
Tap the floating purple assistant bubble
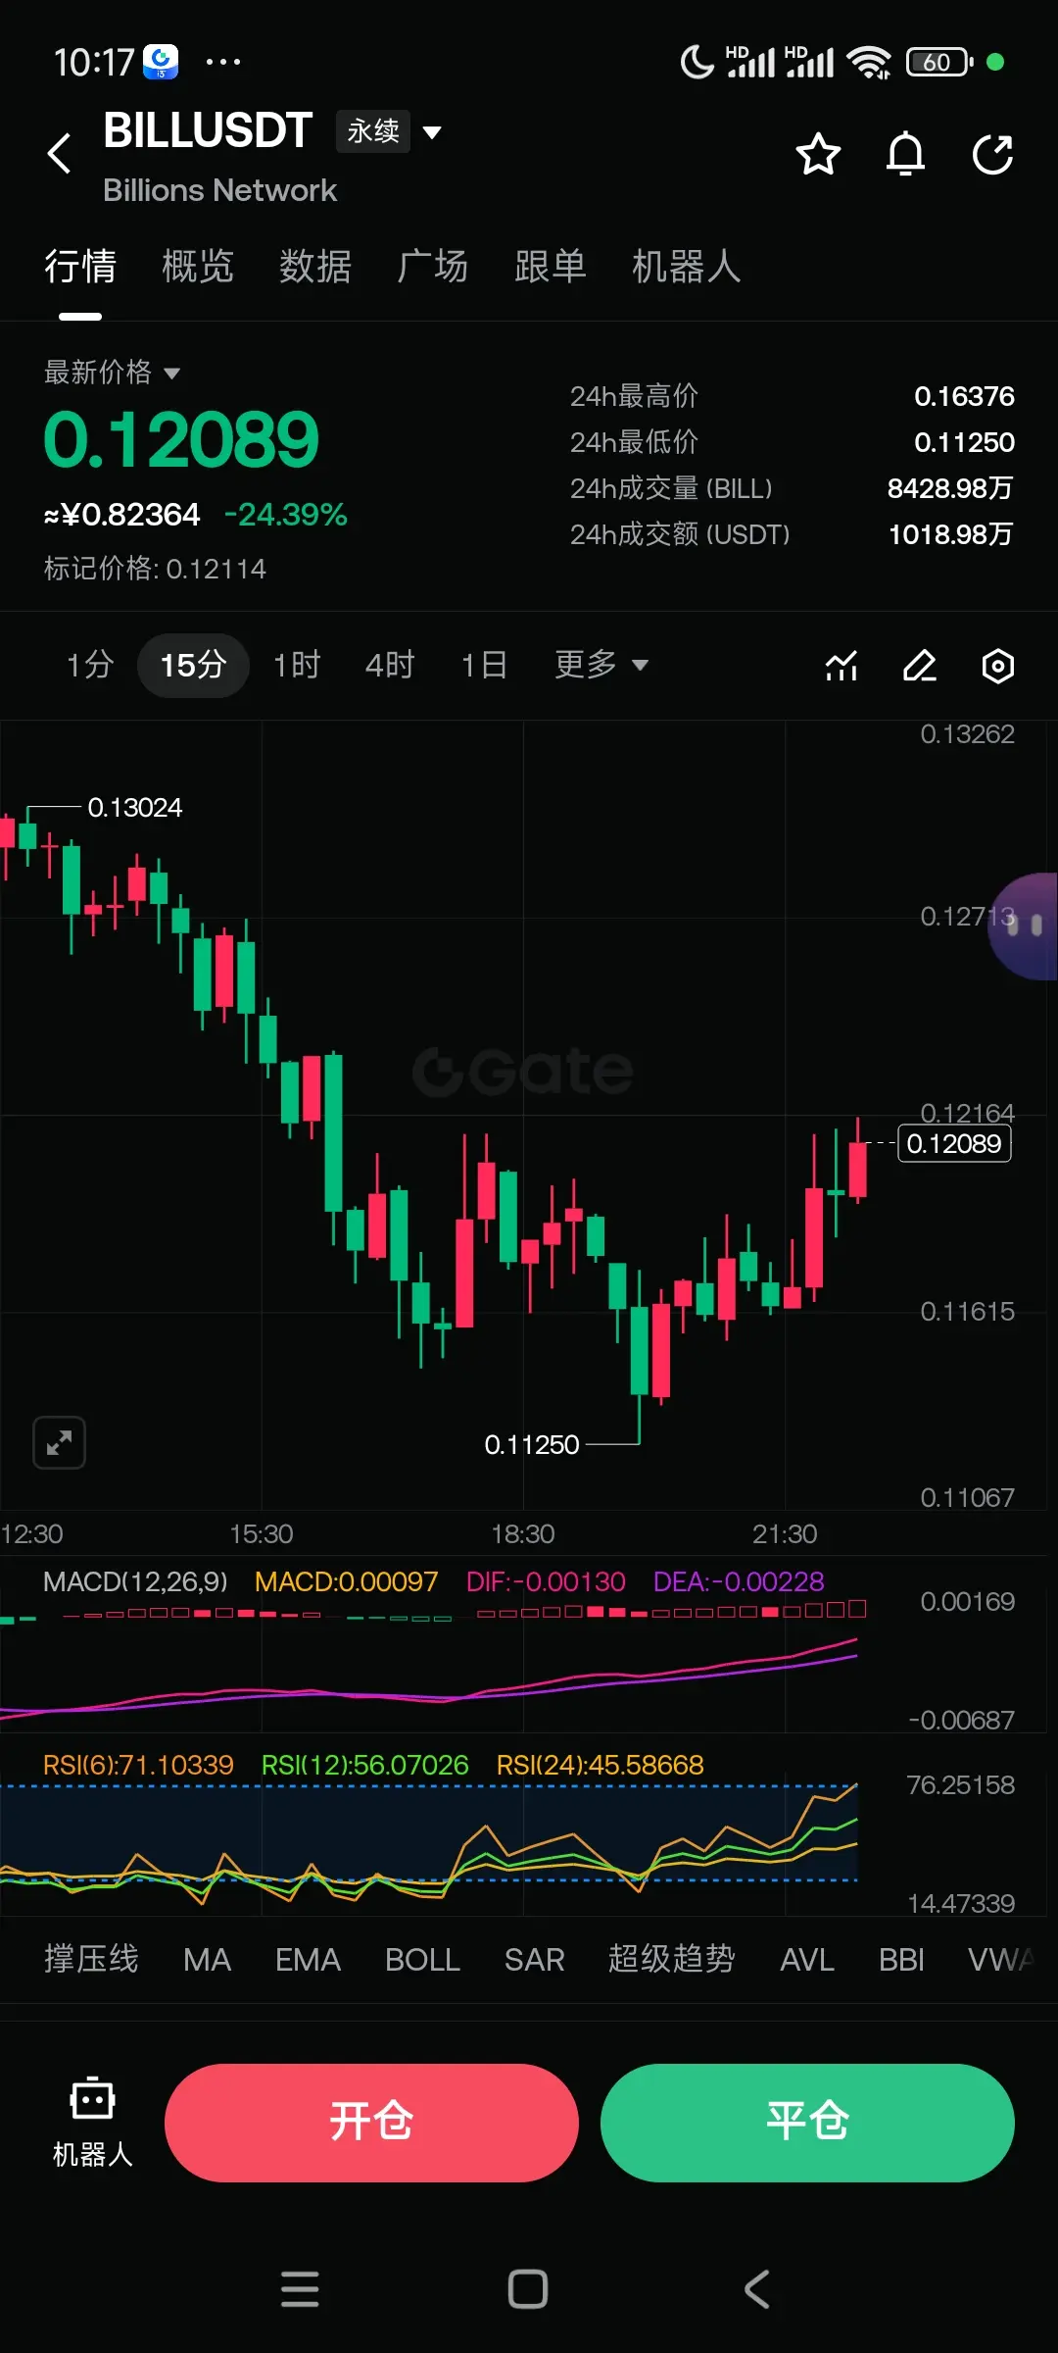point(1024,926)
